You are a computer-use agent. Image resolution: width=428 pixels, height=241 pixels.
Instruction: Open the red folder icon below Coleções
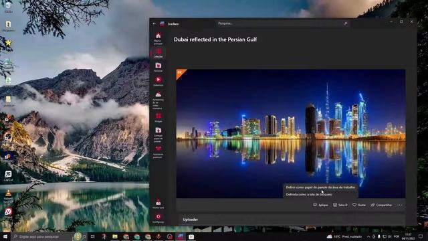tap(158, 67)
